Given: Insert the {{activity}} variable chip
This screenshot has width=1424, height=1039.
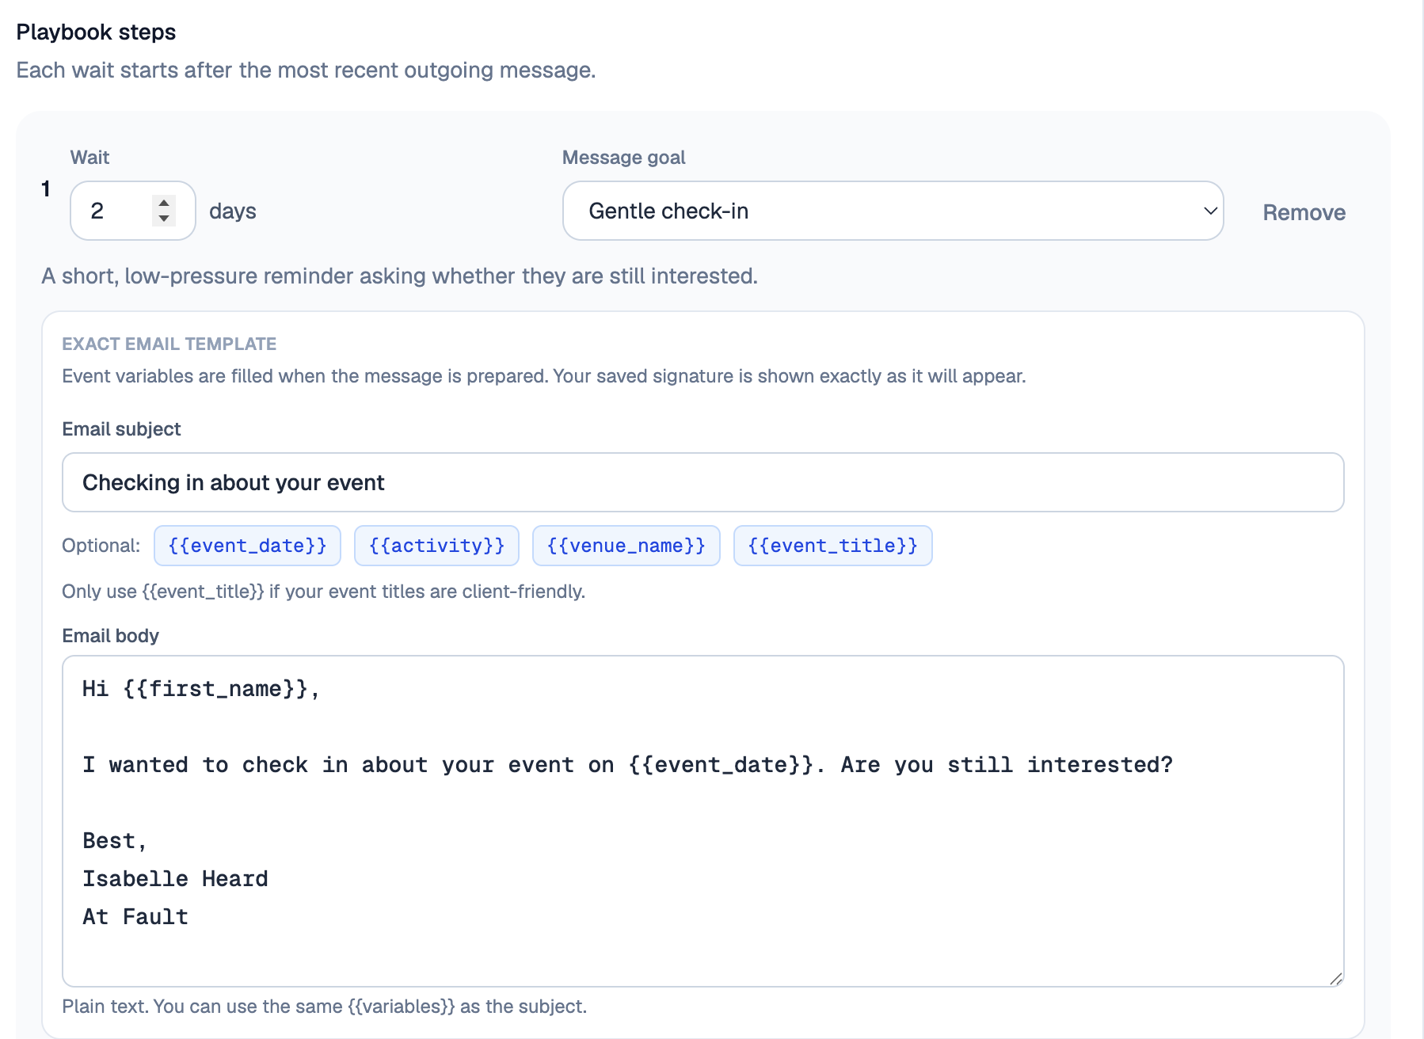Looking at the screenshot, I should point(436,546).
